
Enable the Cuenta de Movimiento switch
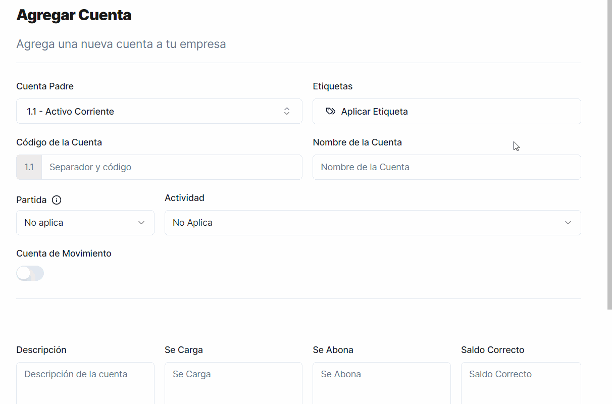point(30,274)
